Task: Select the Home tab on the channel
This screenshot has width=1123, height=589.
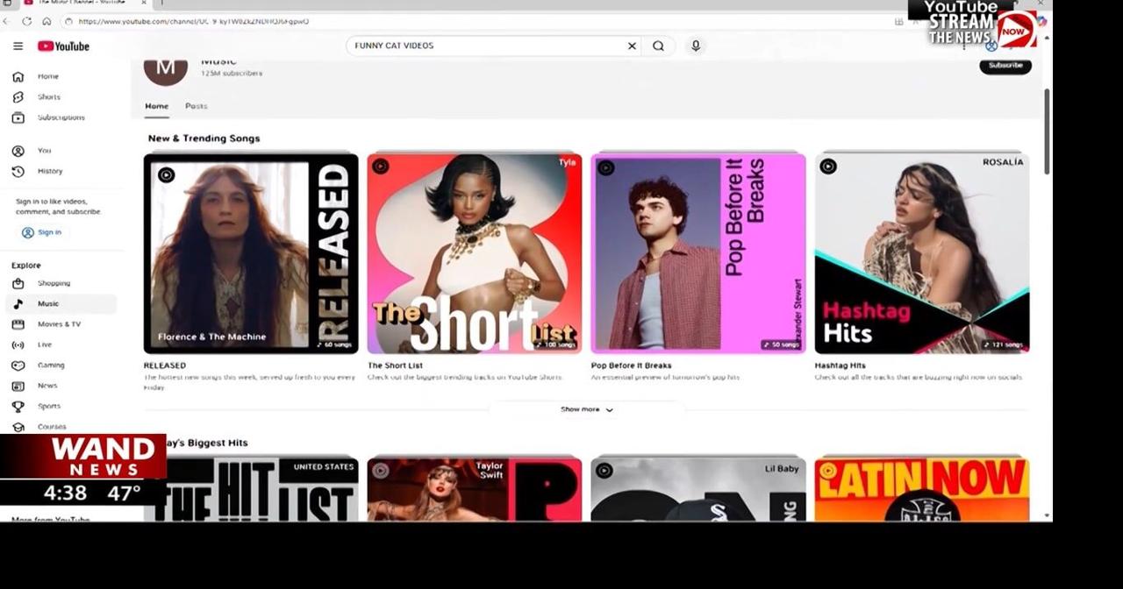Action: click(156, 105)
